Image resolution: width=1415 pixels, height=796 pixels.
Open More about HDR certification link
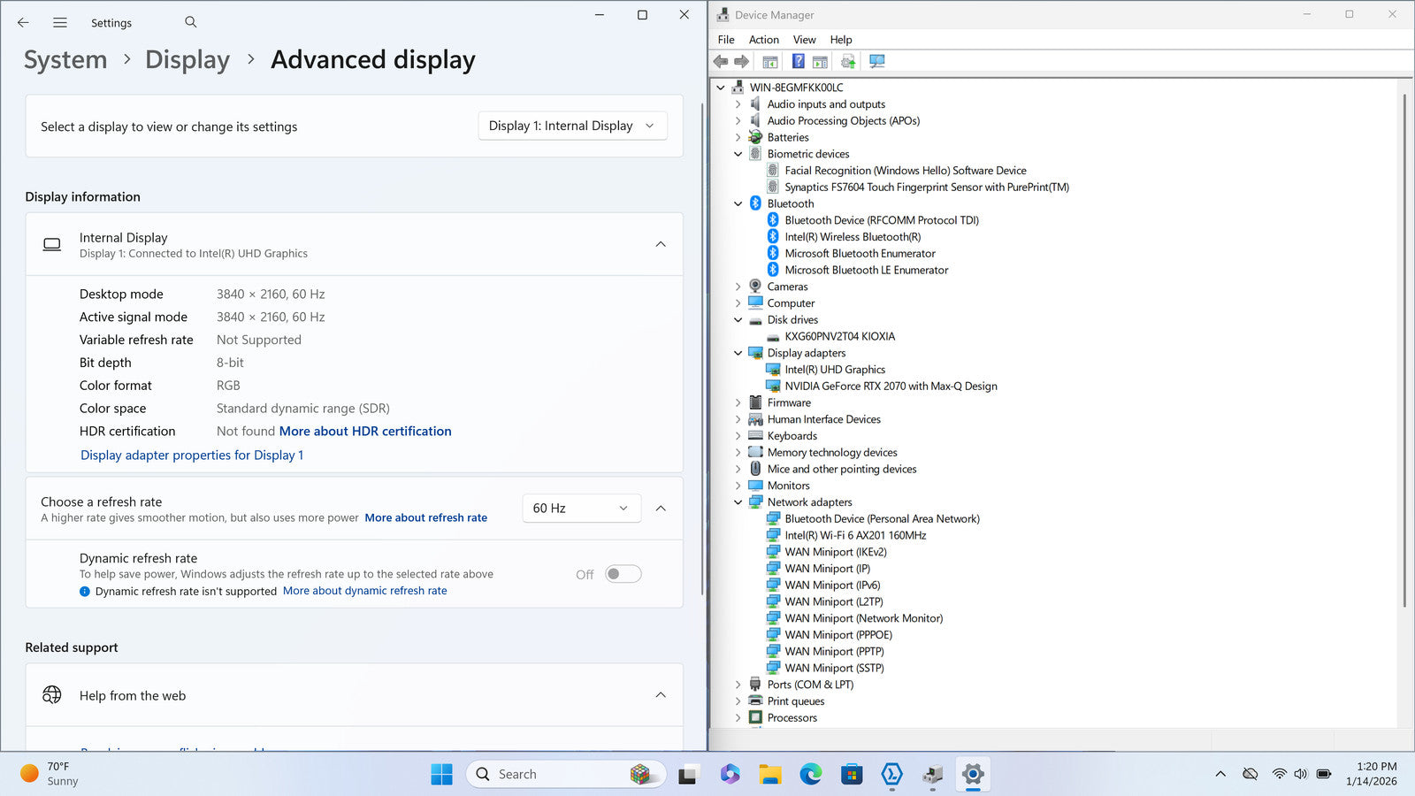tap(365, 431)
